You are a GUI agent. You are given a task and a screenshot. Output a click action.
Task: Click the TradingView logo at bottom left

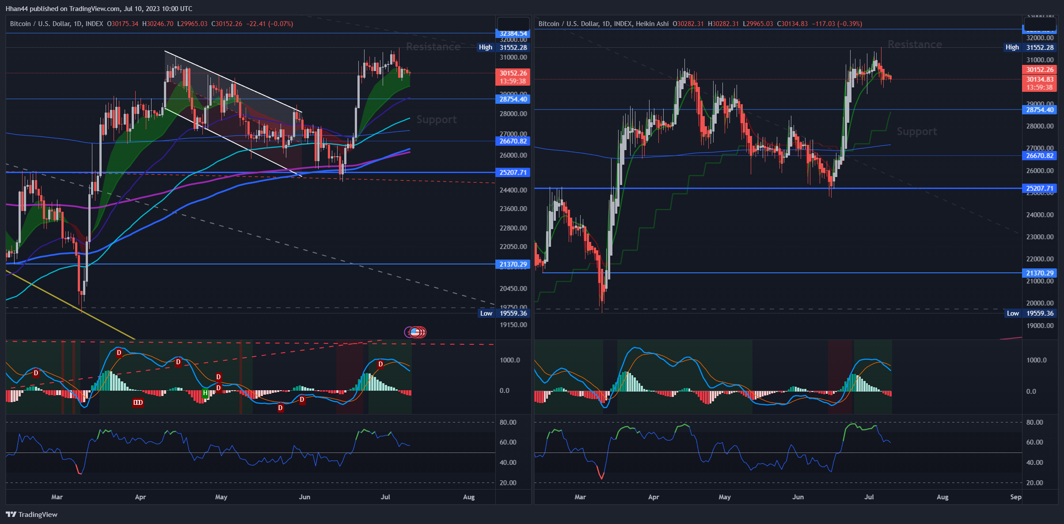pos(31,514)
